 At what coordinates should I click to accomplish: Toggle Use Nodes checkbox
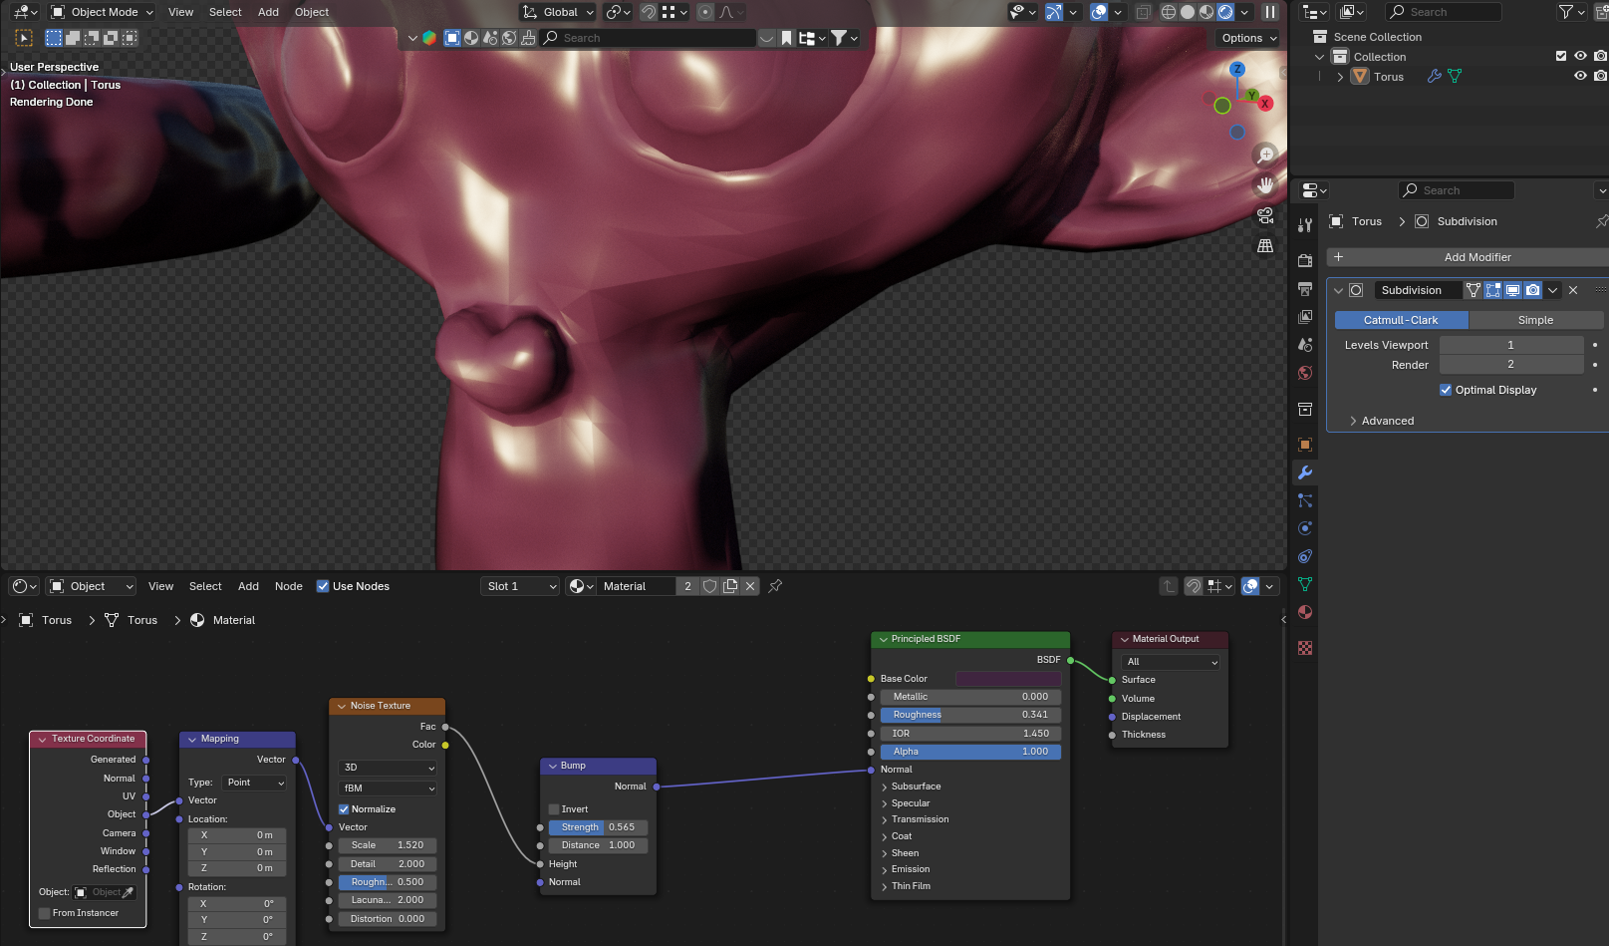pos(323,586)
